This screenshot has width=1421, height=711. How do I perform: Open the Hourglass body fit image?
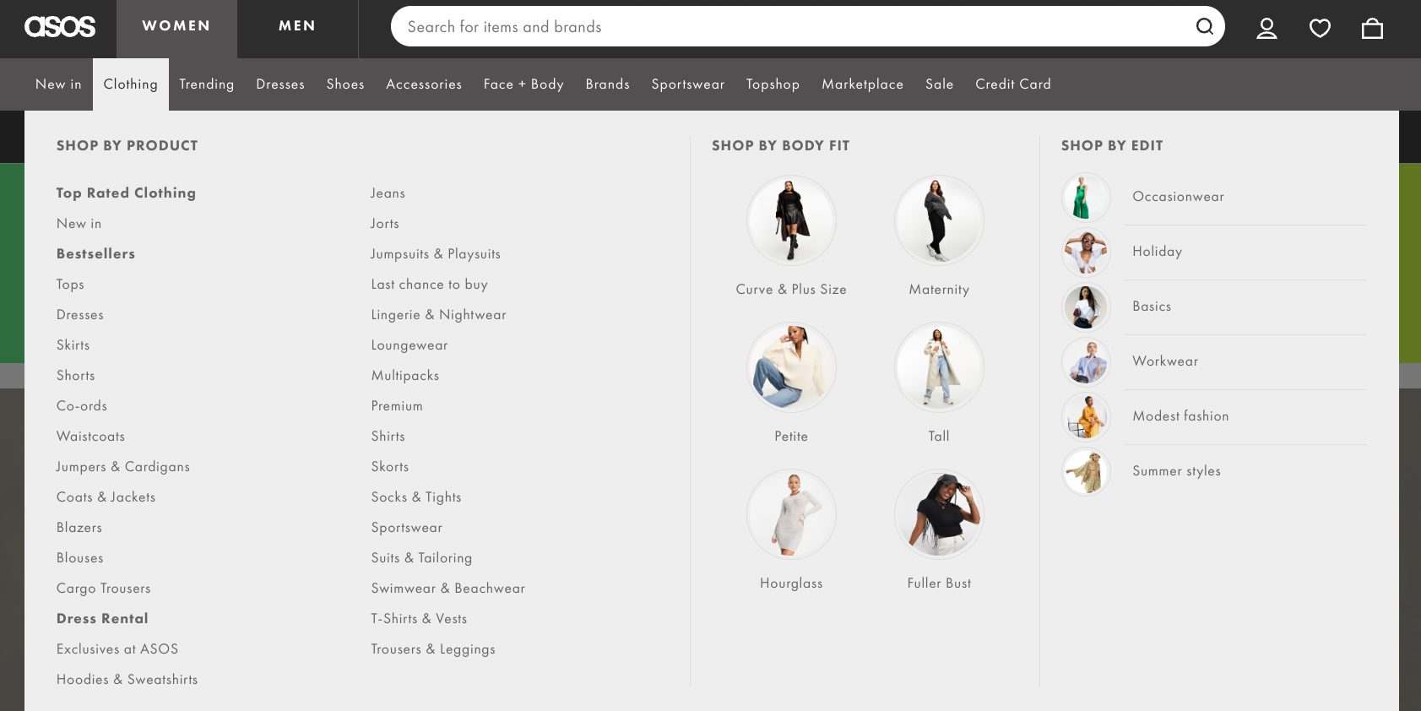[x=791, y=514]
